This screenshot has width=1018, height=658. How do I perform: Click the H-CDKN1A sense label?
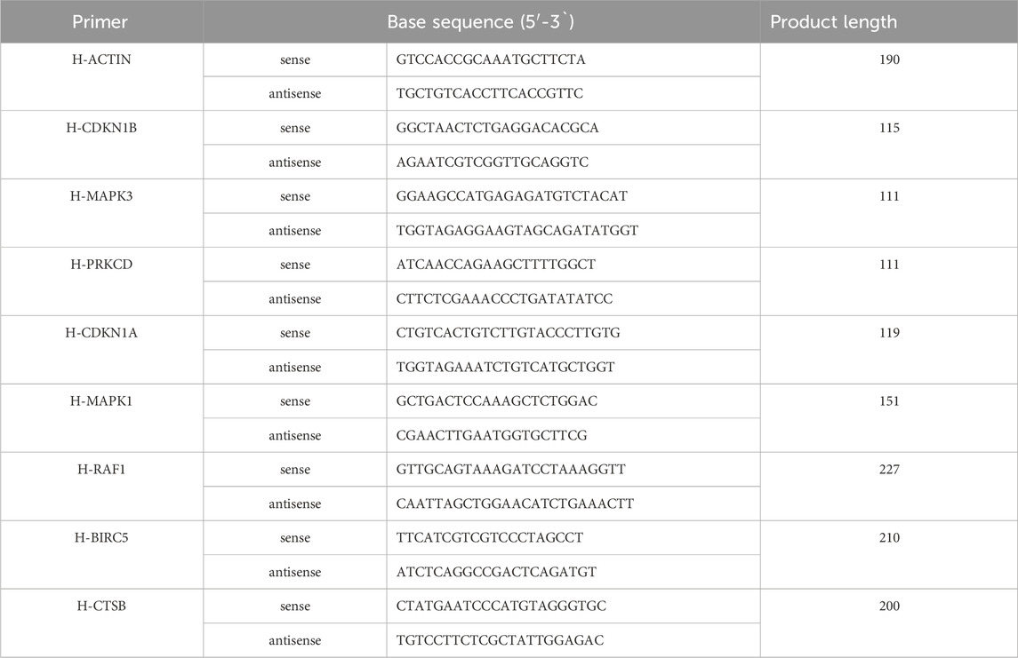pos(295,333)
